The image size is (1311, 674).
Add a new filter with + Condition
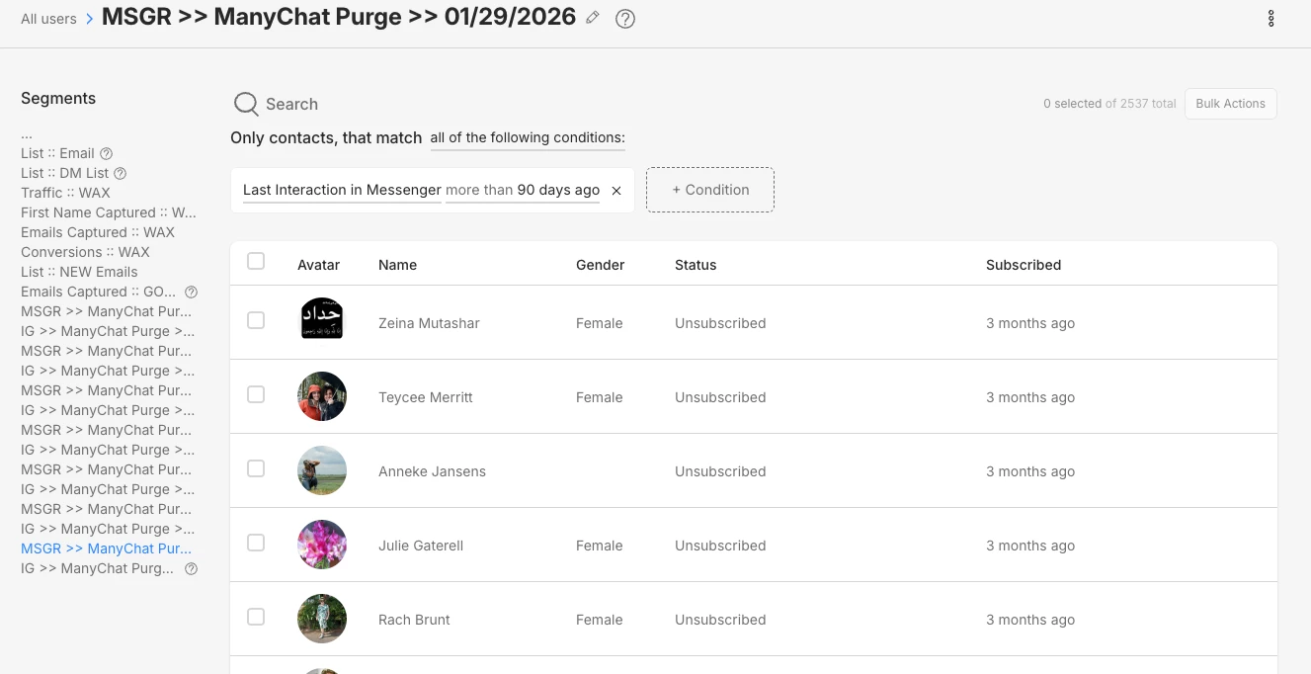(710, 190)
